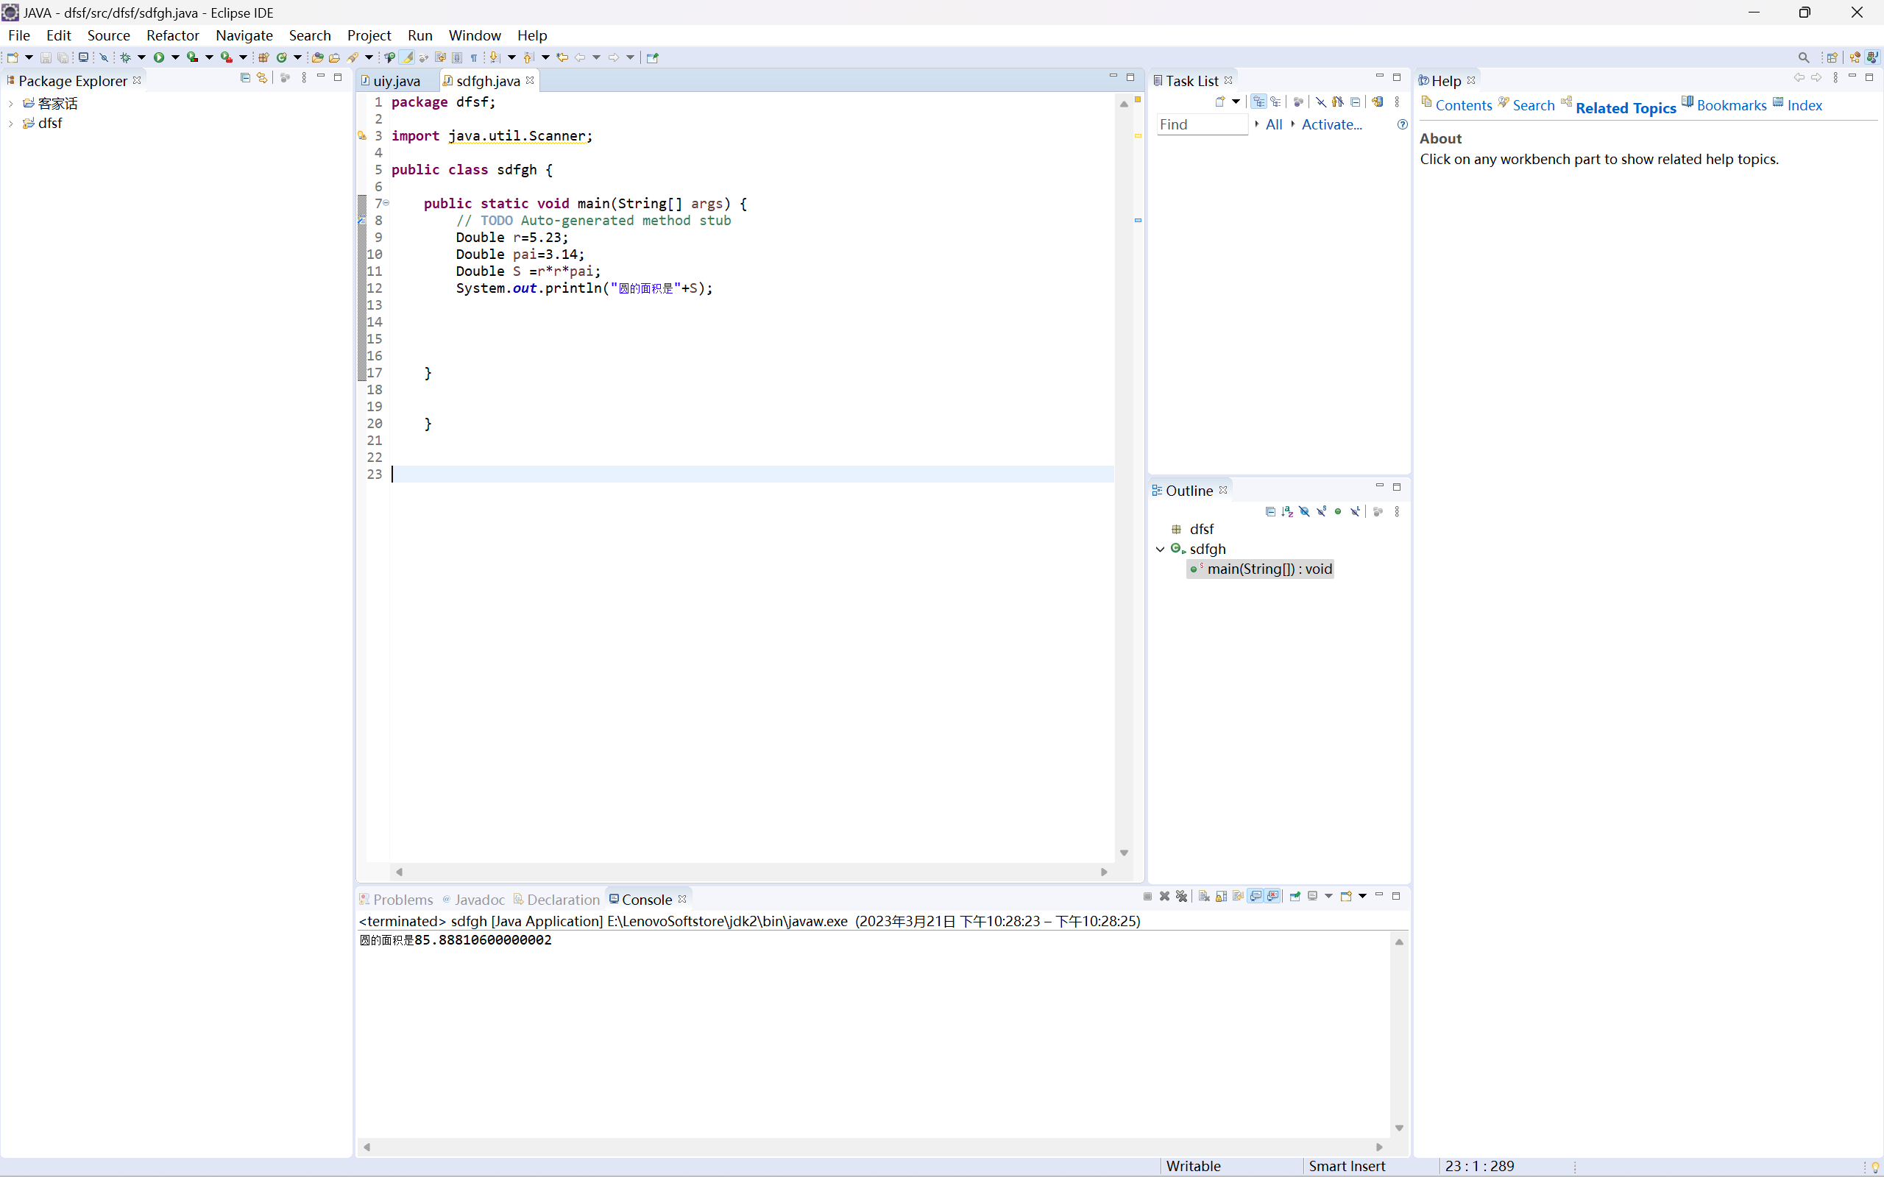Image resolution: width=1884 pixels, height=1177 pixels.
Task: Click Collapse All in Package Explorer
Action: [245, 78]
